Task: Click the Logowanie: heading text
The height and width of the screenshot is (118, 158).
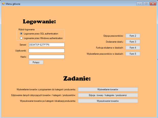Action: tap(39, 21)
